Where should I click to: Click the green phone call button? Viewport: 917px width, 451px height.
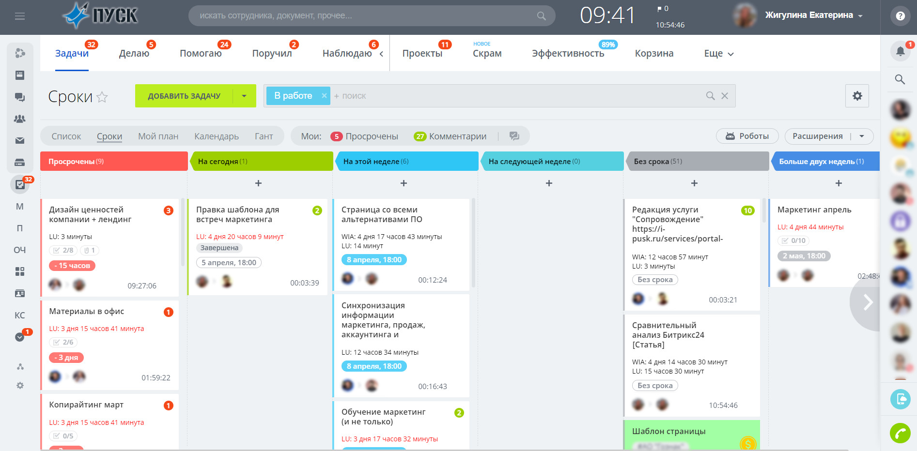pyautogui.click(x=900, y=433)
